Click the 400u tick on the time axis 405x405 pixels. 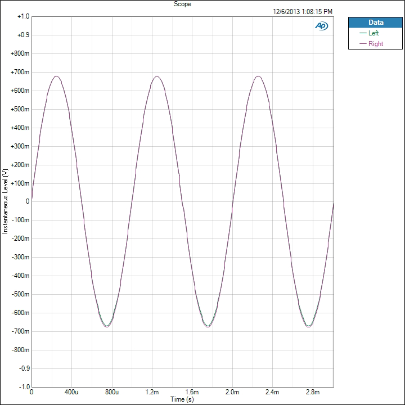[x=71, y=391]
